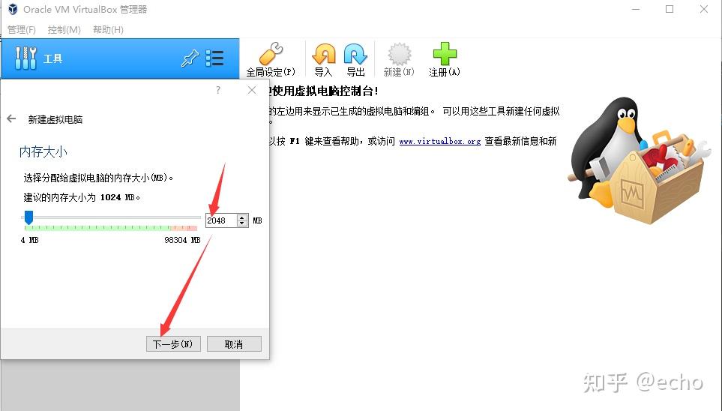Click the 4 MB minimum label
Image resolution: width=722 pixels, height=411 pixels.
click(29, 240)
